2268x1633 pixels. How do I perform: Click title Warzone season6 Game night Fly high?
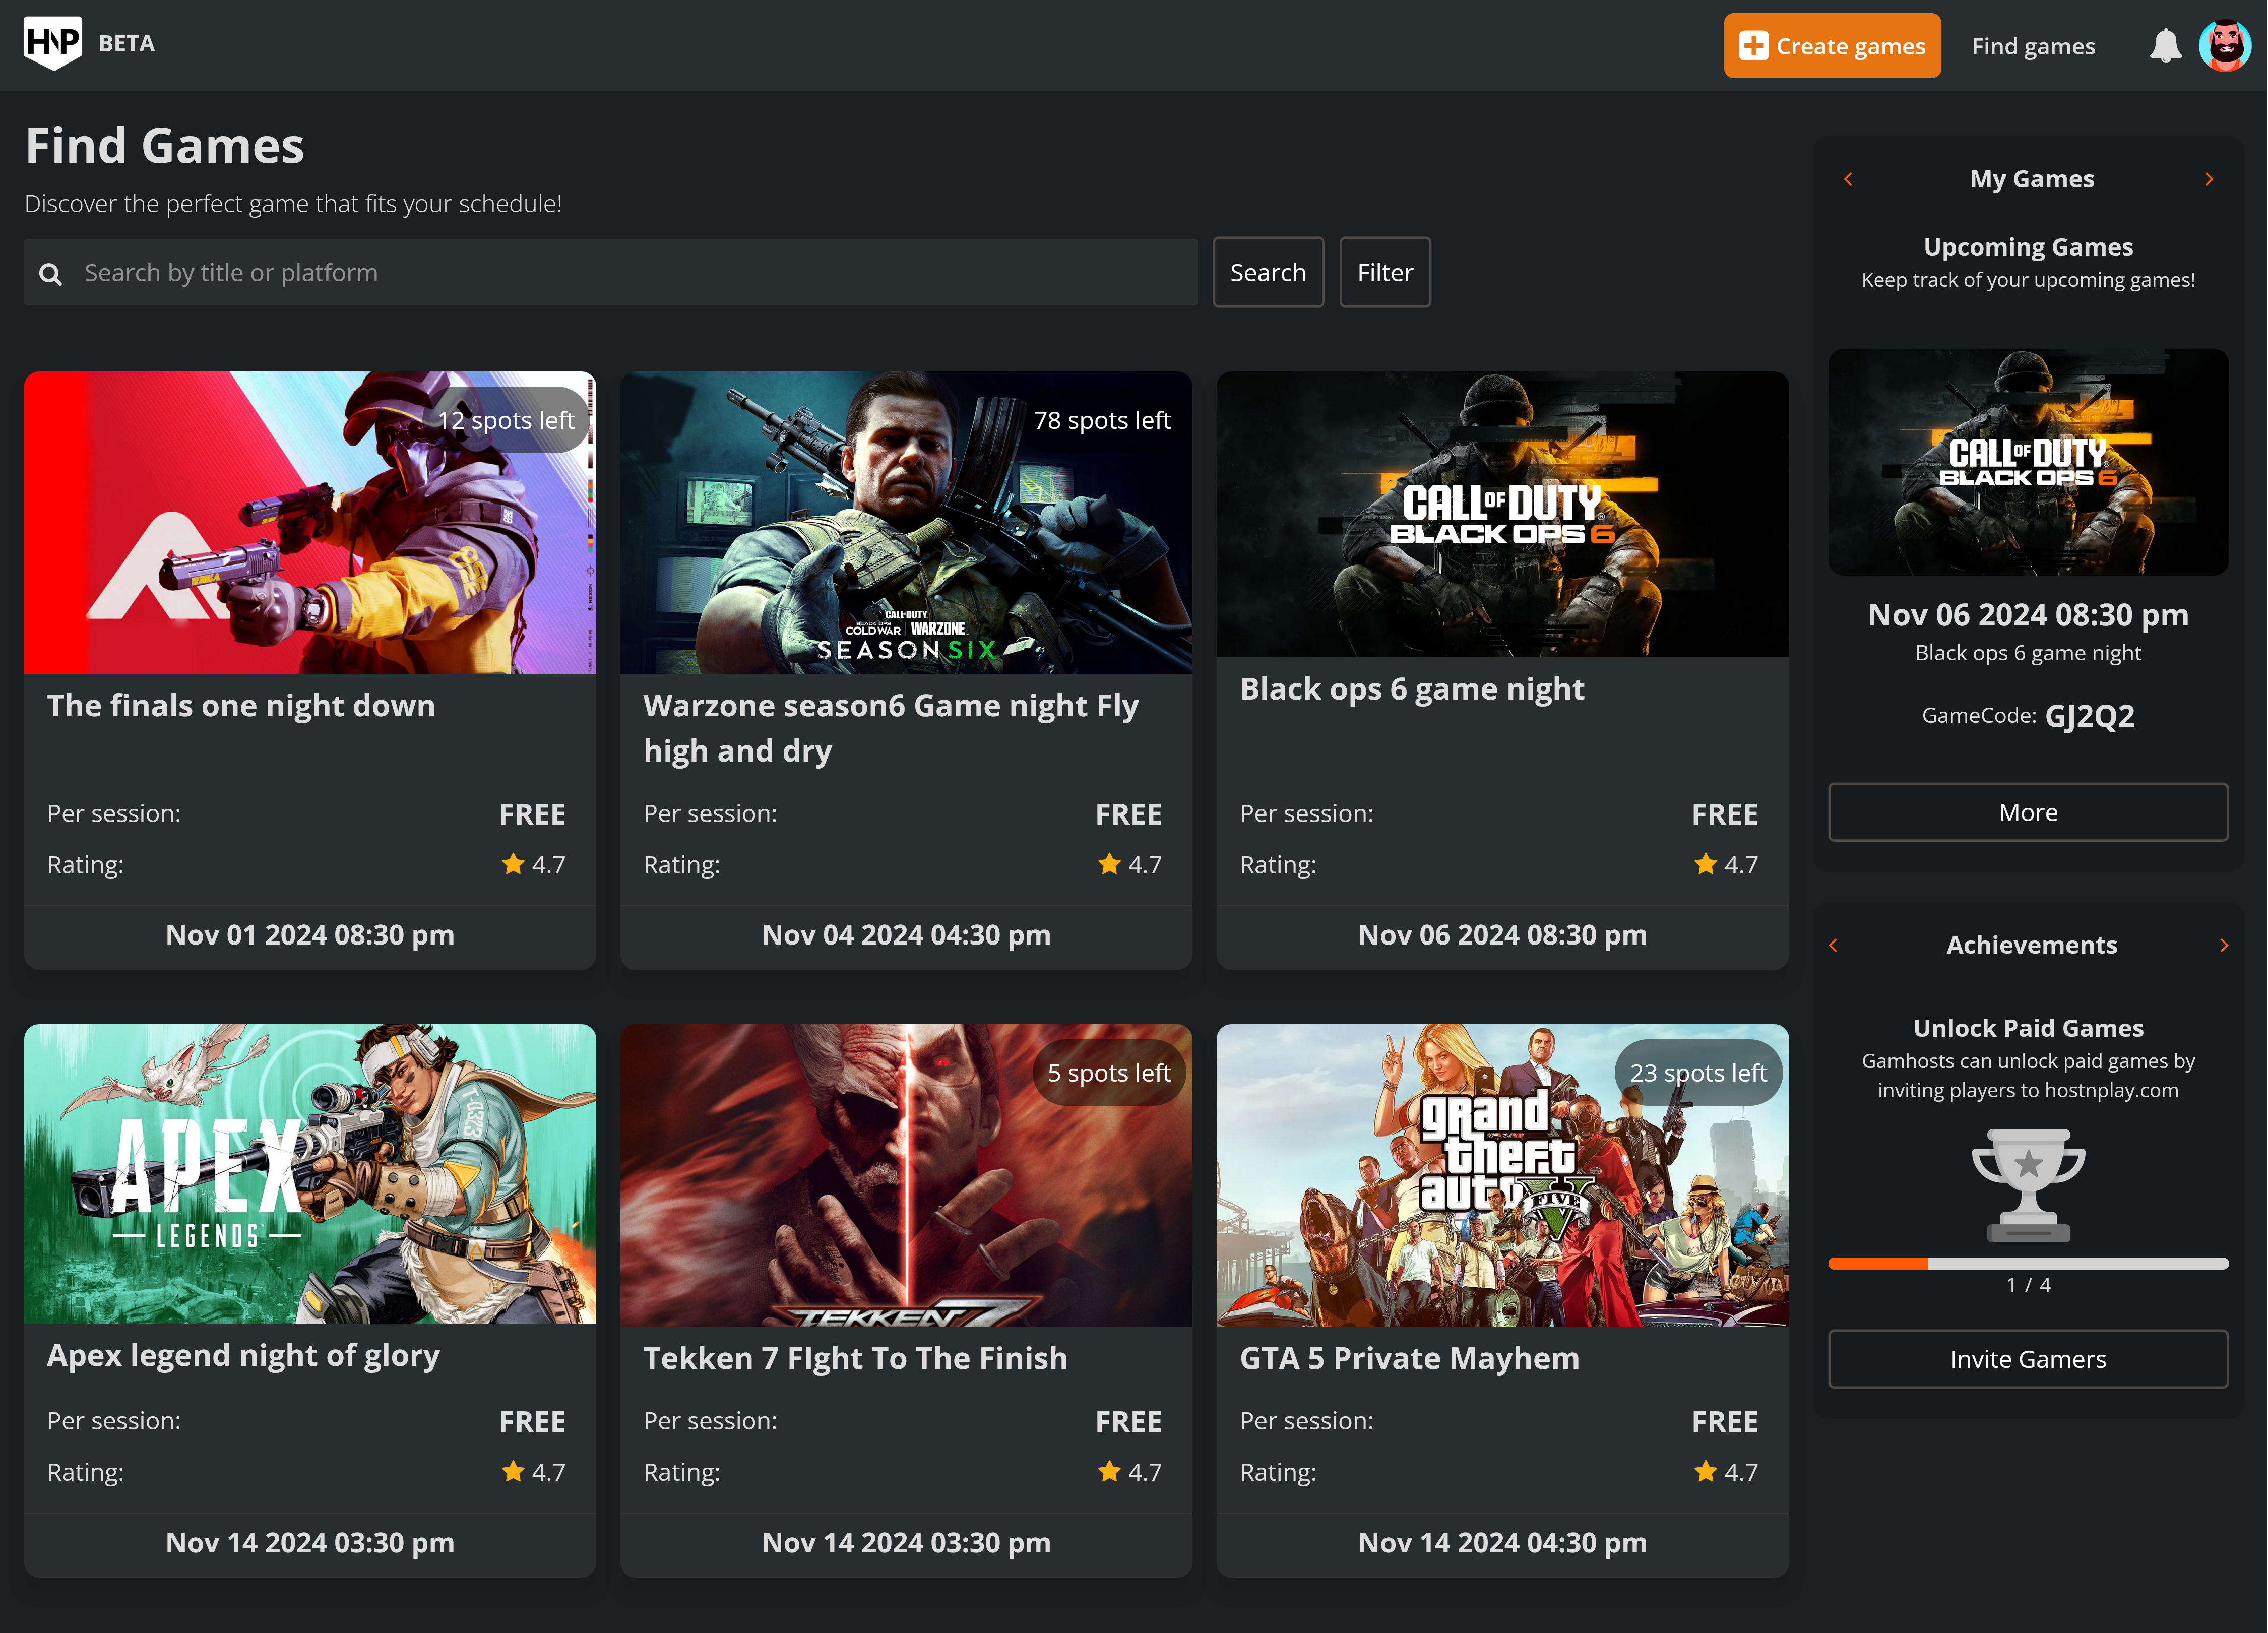point(891,729)
